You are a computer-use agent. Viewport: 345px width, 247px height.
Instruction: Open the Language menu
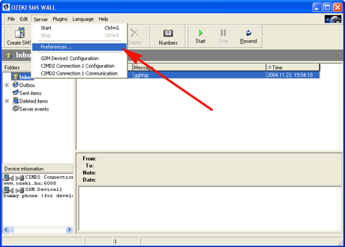point(83,19)
